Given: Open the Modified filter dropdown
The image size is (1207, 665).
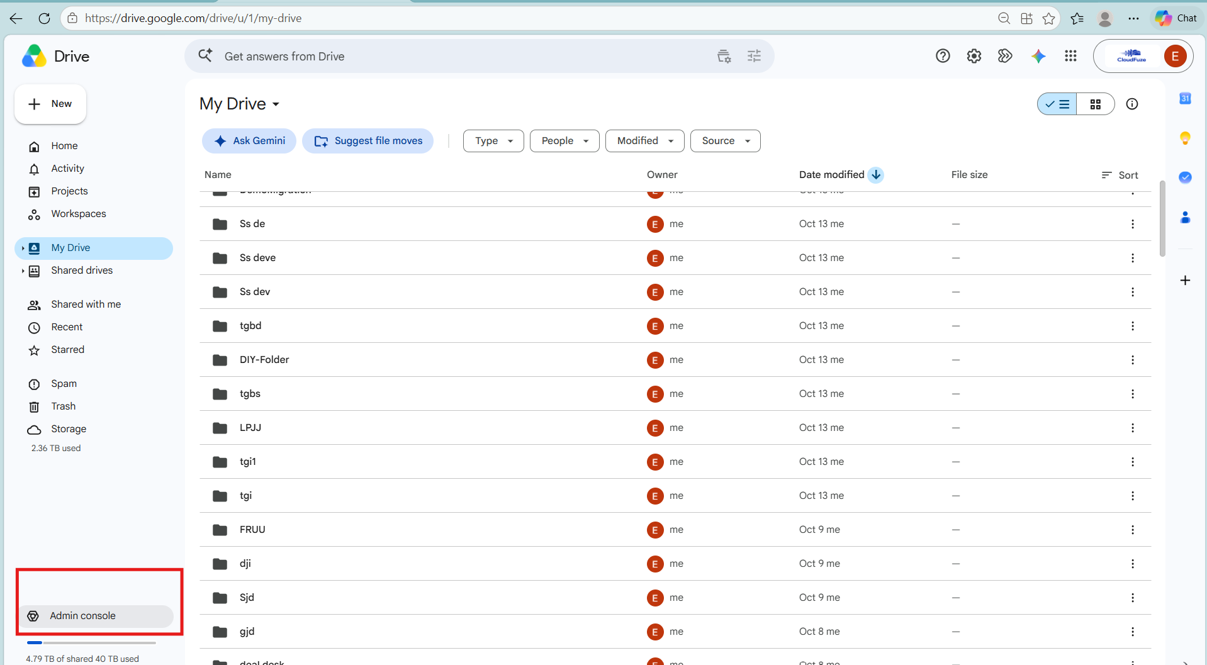Looking at the screenshot, I should 644,141.
